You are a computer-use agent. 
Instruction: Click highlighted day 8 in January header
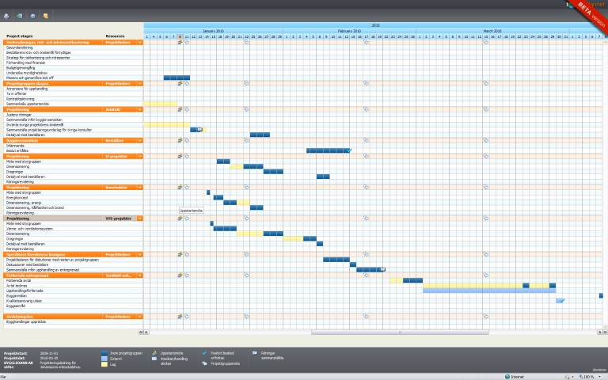[x=180, y=36]
